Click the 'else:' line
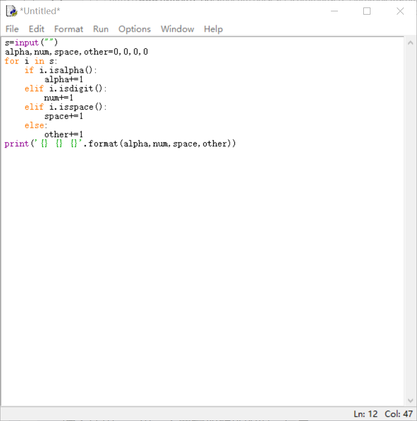The width and height of the screenshot is (417, 421). [36, 125]
